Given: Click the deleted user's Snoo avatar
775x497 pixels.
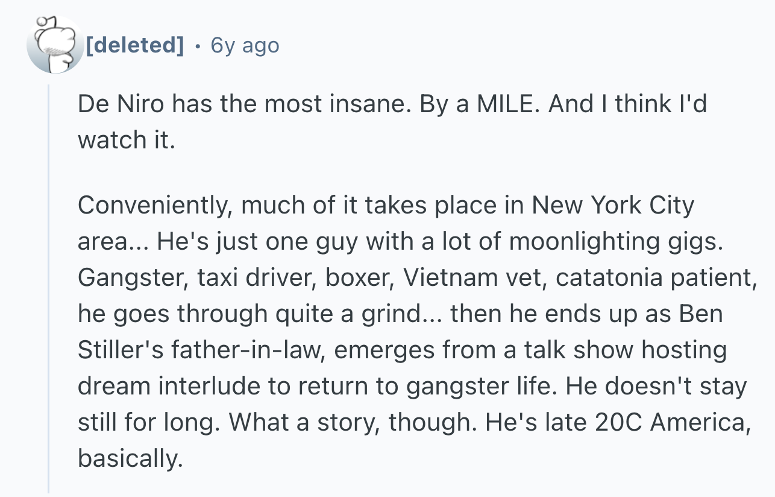Looking at the screenshot, I should pos(54,45).
